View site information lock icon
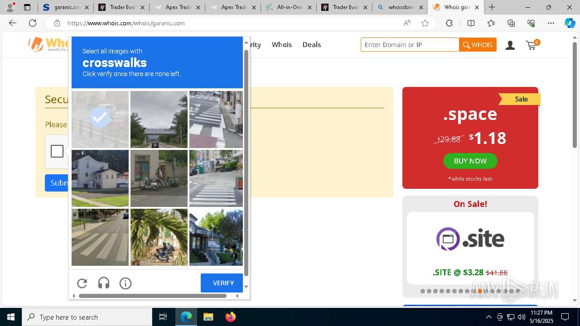This screenshot has height=326, width=580. click(57, 23)
